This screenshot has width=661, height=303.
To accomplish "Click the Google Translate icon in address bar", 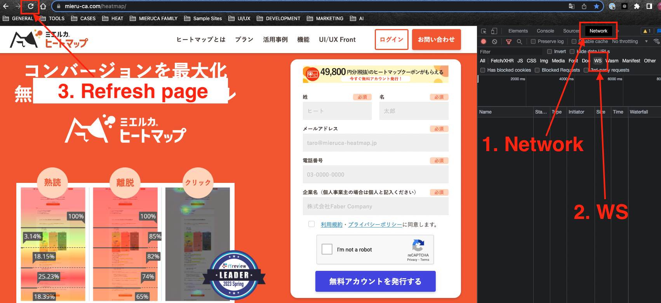I will pyautogui.click(x=572, y=6).
